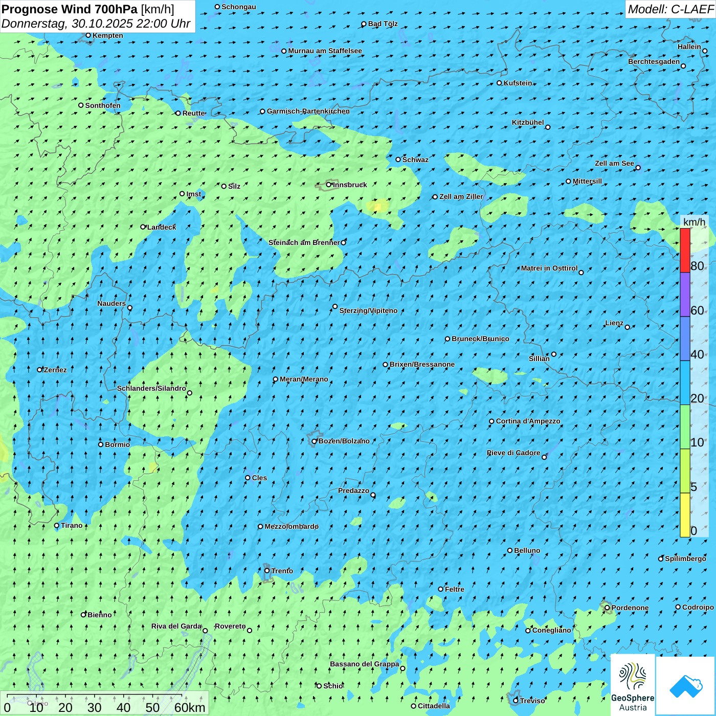Viewport: 716px width, 716px height.
Task: Click the 'Belluno' label
Action: 527,550
